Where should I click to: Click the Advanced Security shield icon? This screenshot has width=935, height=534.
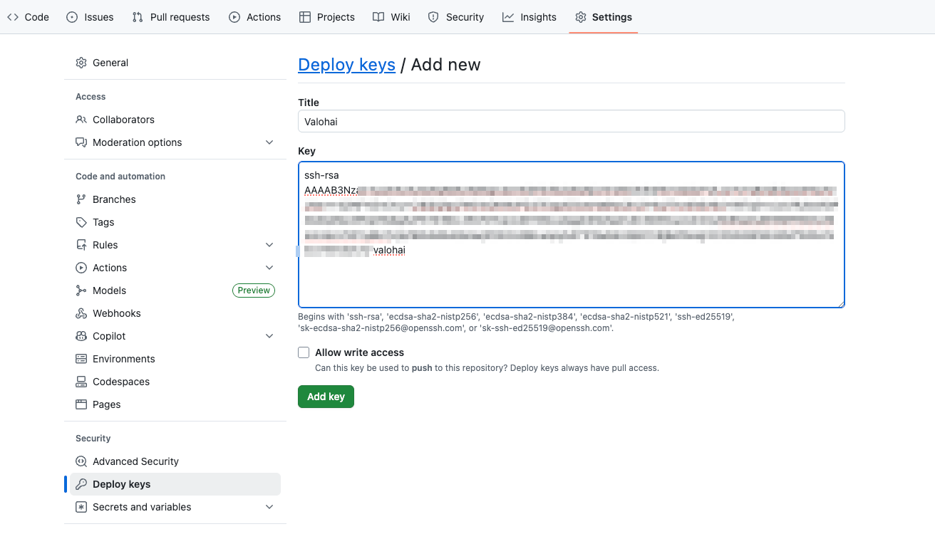(81, 461)
